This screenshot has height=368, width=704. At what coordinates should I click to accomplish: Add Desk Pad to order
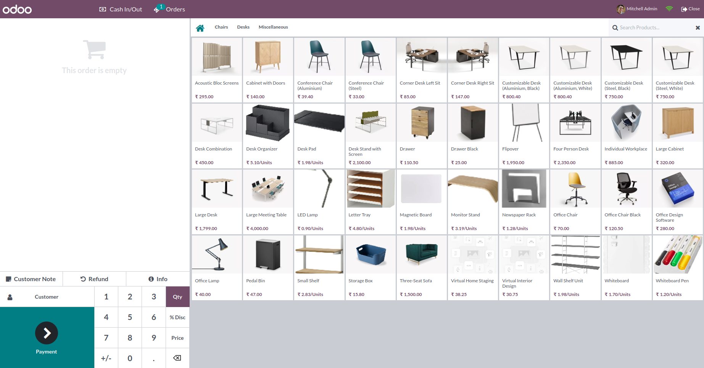[x=319, y=136]
